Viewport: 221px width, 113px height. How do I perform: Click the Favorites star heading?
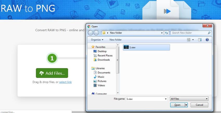click(x=100, y=47)
